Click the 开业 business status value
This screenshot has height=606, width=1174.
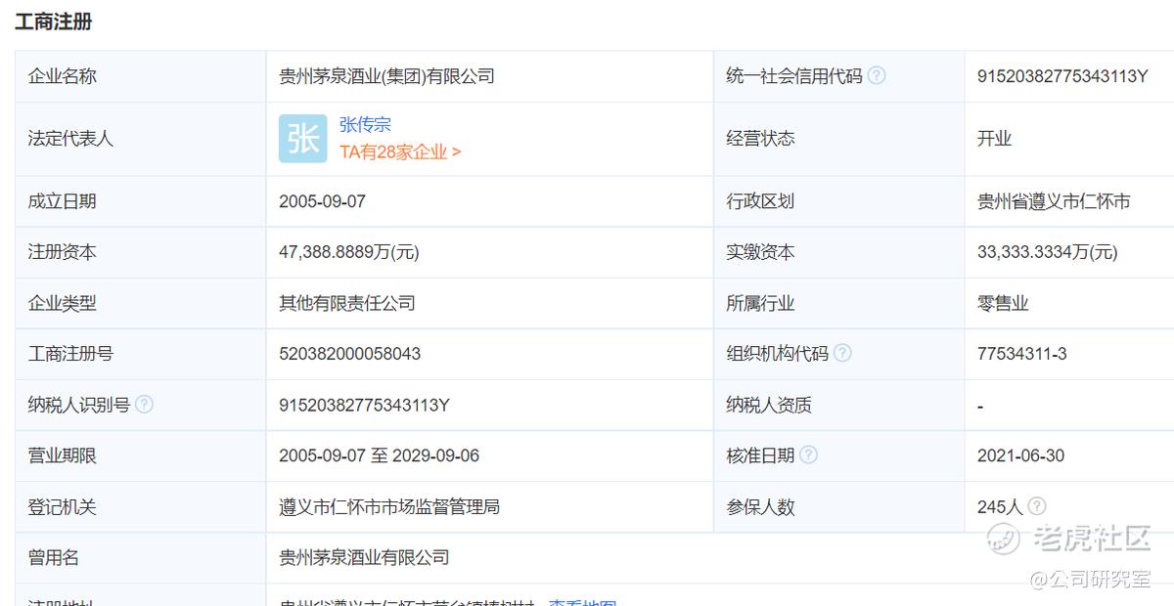994,139
